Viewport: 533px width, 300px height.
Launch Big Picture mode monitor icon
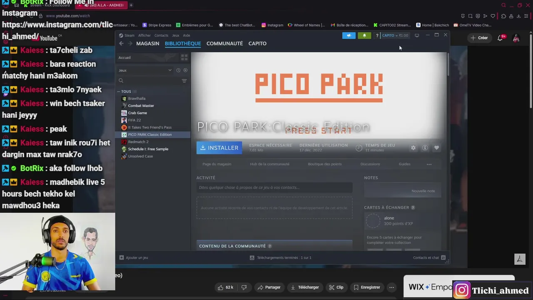(x=417, y=35)
